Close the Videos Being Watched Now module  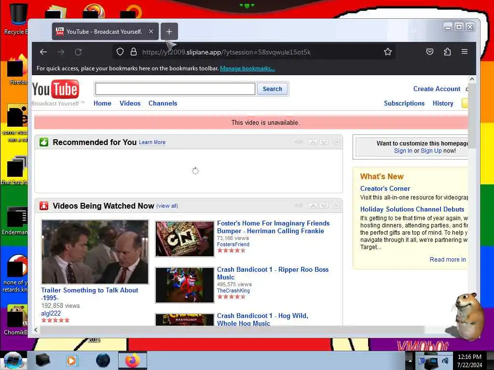[336, 206]
